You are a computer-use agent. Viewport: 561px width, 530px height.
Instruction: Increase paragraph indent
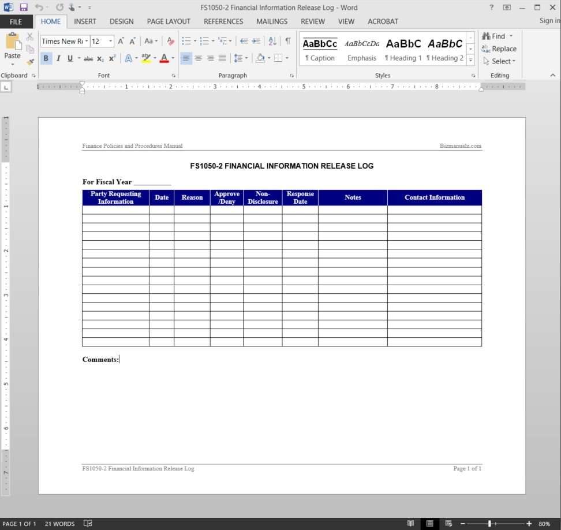pyautogui.click(x=256, y=41)
